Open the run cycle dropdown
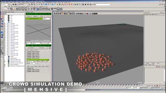 point(37,43)
